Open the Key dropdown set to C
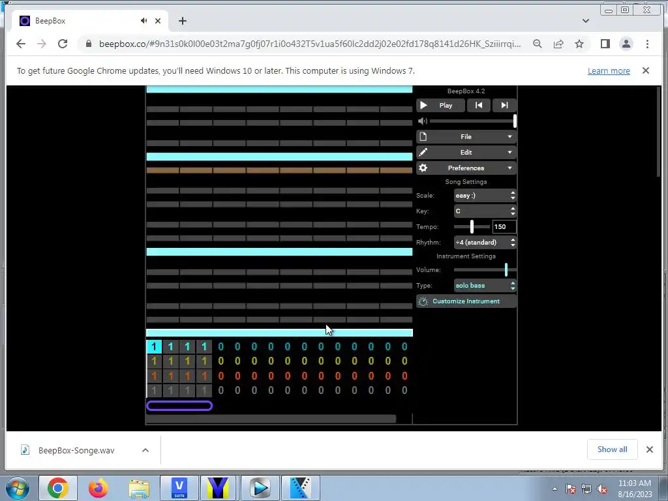 (x=485, y=211)
